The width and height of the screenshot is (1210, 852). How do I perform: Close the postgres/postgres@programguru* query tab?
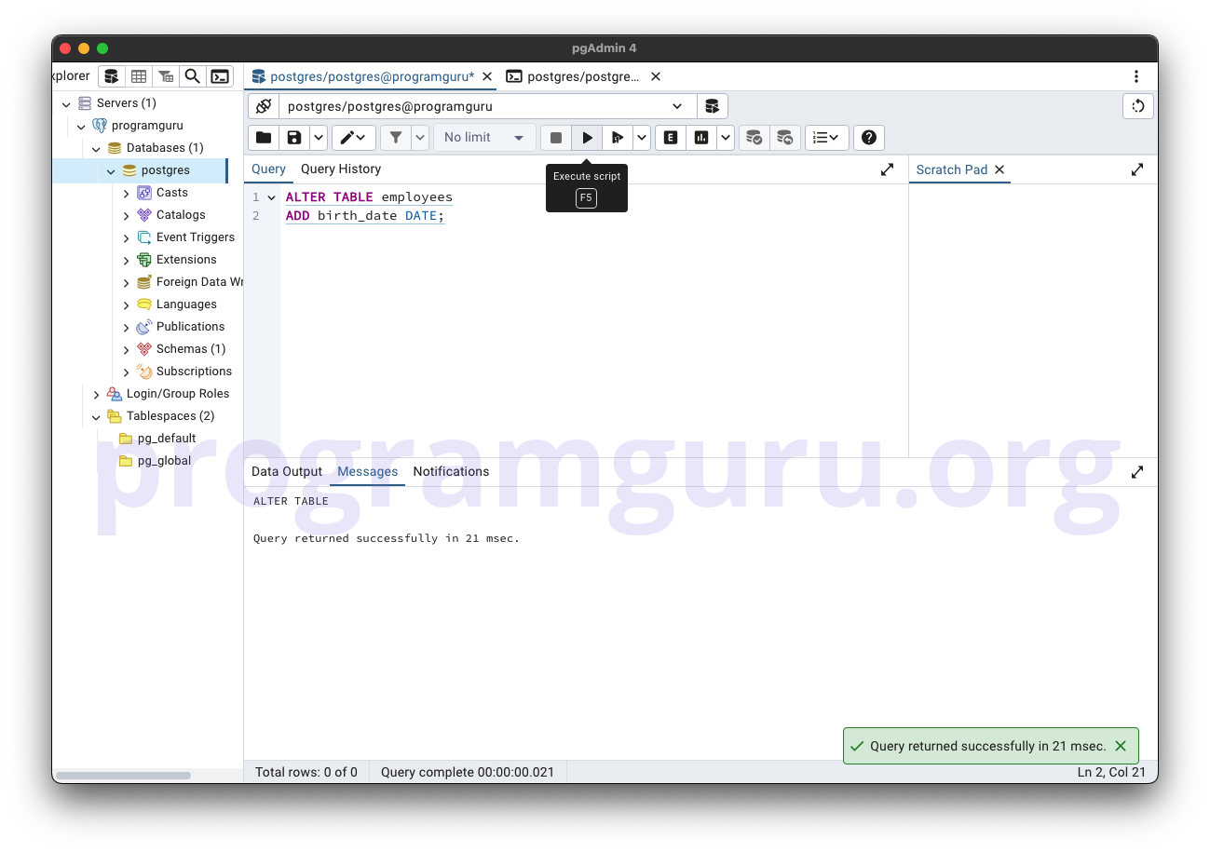[487, 76]
